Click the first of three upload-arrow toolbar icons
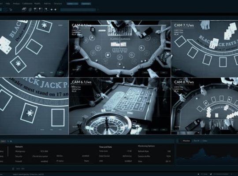 tap(35, 10)
